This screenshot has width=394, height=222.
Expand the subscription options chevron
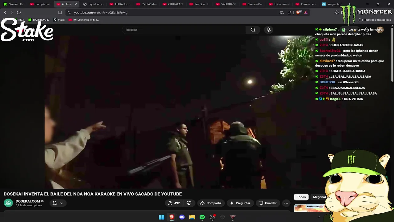coord(62,203)
